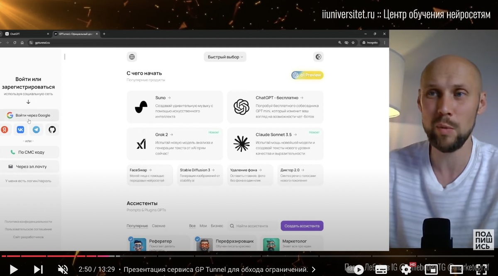
Task: Toggle video subtitles
Action: tap(381, 269)
